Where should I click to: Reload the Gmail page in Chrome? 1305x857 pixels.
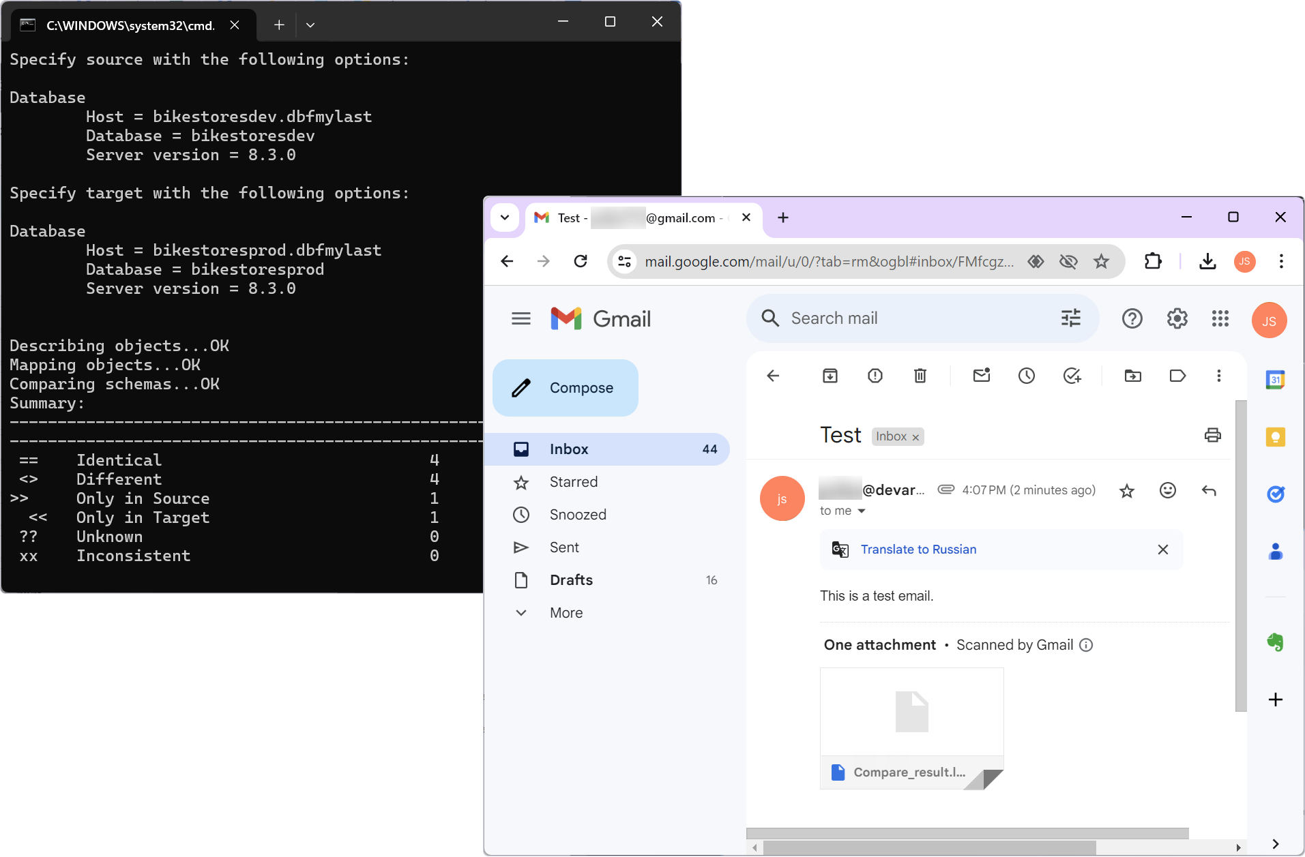tap(581, 261)
